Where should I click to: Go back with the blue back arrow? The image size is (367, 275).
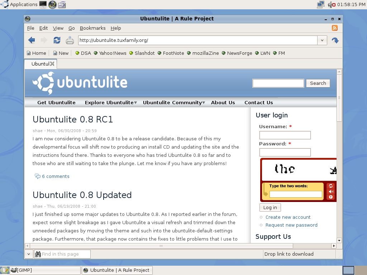click(32, 40)
